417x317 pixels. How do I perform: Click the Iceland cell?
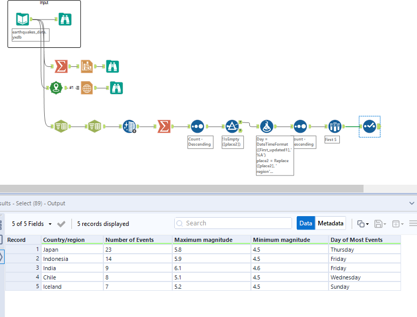[72, 287]
